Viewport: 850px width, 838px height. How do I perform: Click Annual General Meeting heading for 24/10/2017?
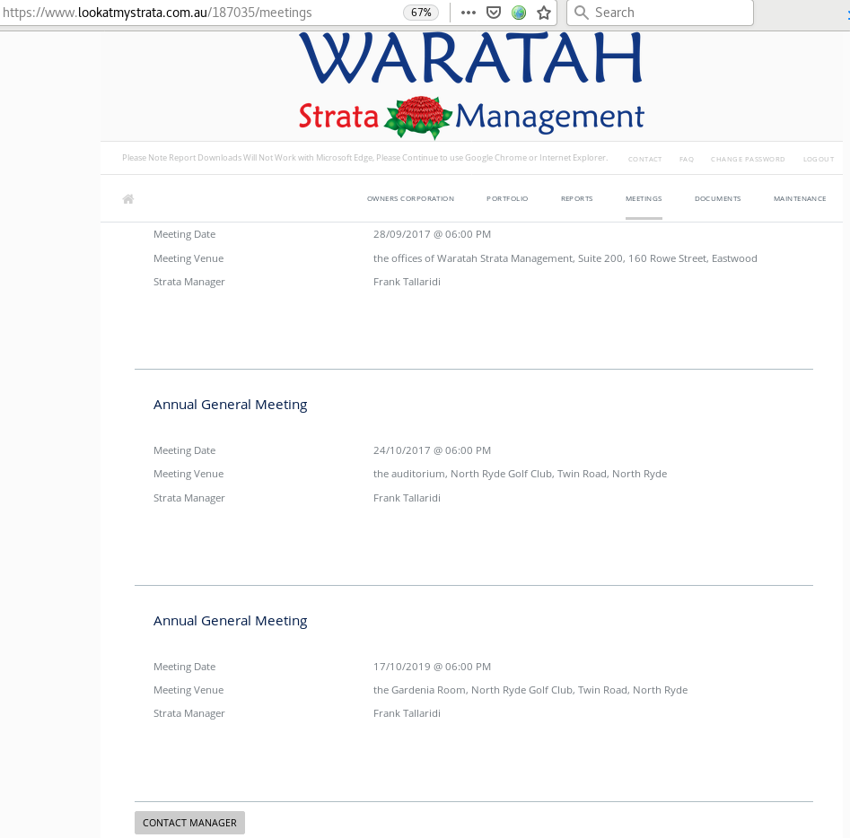[231, 405]
